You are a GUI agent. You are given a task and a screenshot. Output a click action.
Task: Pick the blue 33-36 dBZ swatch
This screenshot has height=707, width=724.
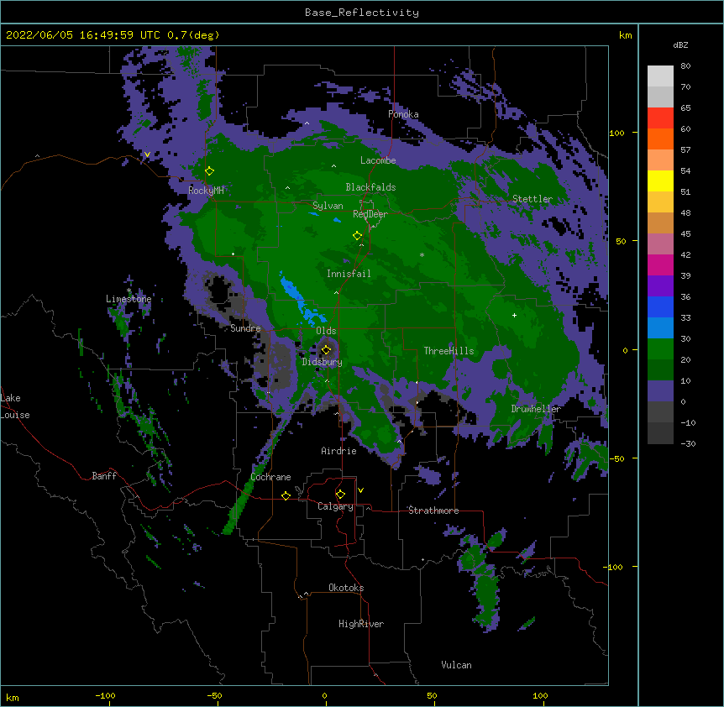pos(660,306)
